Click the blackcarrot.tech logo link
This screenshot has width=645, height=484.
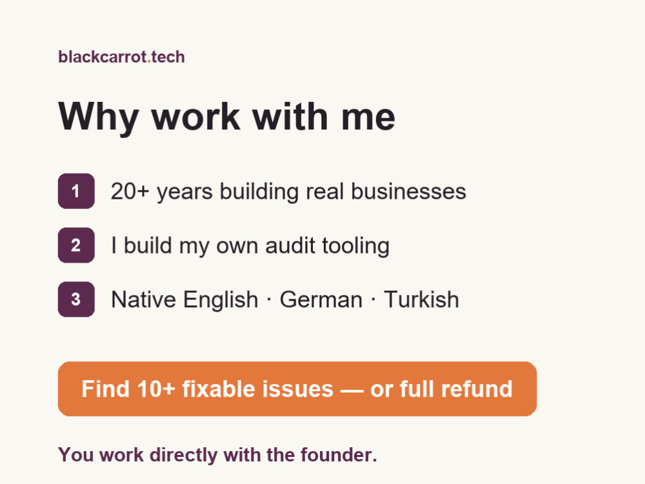121,57
